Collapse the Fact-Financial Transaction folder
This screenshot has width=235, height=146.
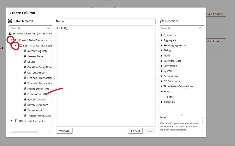click(16, 46)
